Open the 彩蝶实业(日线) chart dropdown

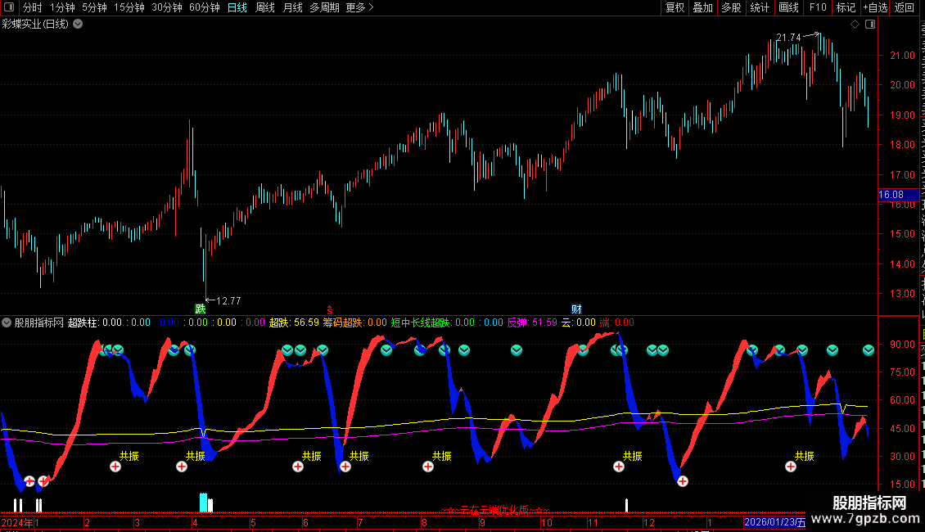click(78, 25)
